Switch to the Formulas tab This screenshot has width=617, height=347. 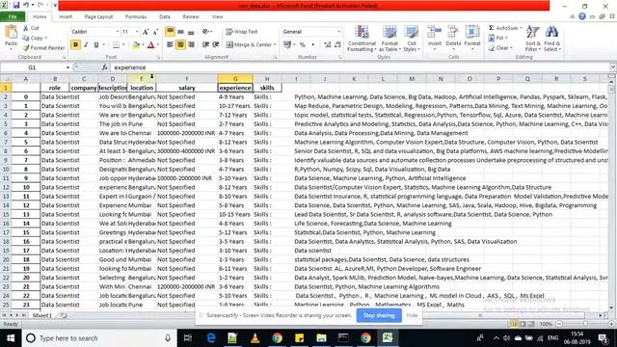(136, 17)
